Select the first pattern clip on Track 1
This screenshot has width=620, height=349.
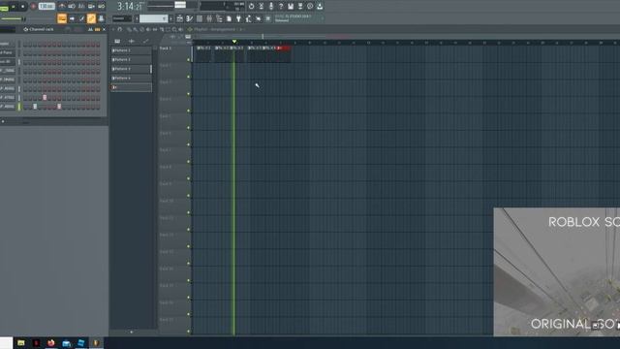point(203,54)
